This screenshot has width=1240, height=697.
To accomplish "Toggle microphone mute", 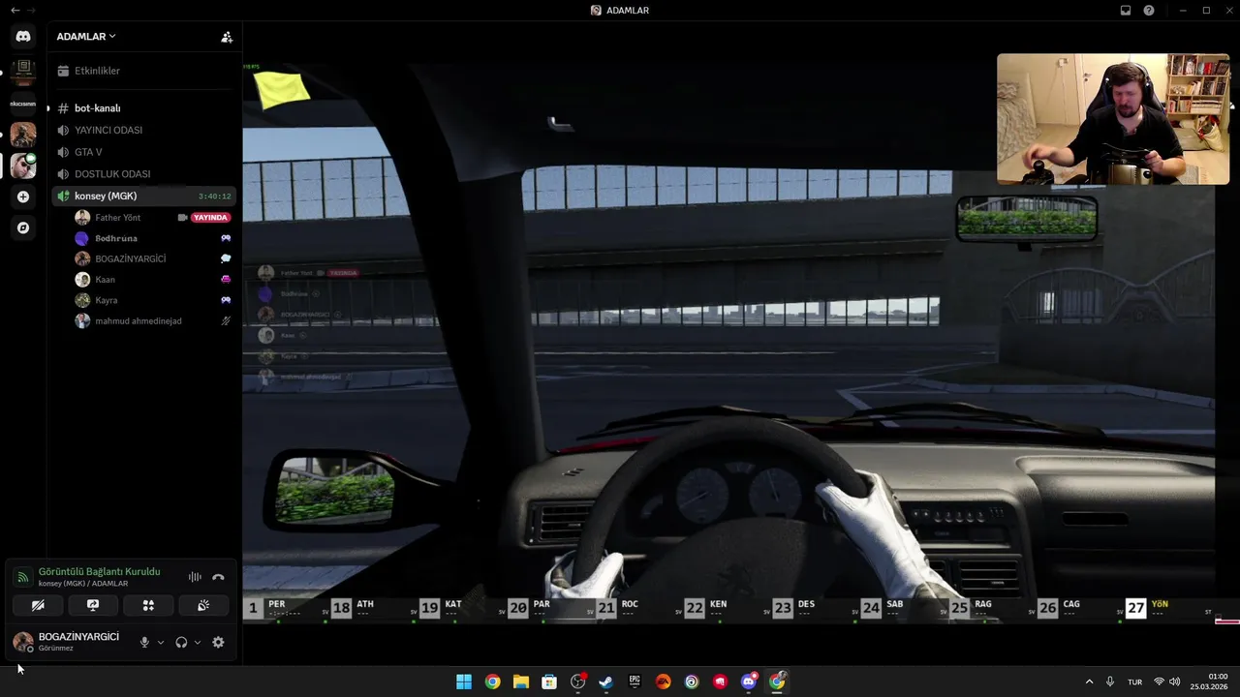I will pyautogui.click(x=144, y=642).
